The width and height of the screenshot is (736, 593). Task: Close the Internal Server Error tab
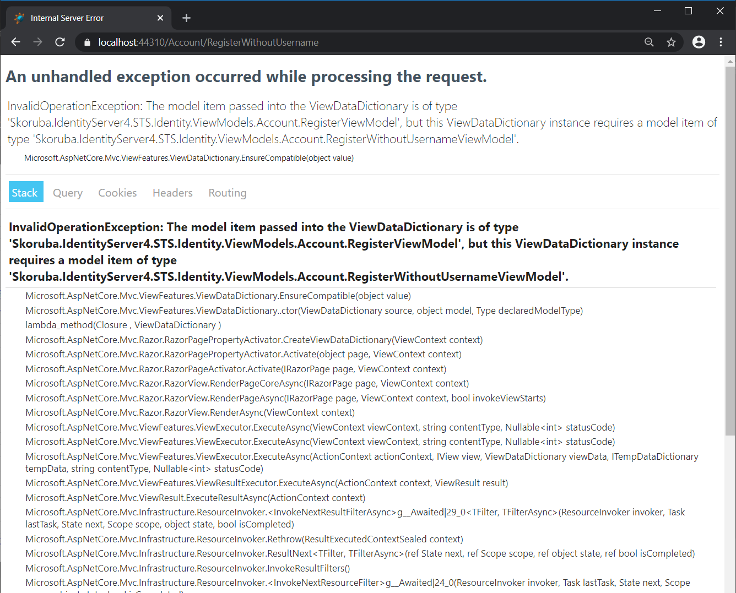pyautogui.click(x=160, y=18)
